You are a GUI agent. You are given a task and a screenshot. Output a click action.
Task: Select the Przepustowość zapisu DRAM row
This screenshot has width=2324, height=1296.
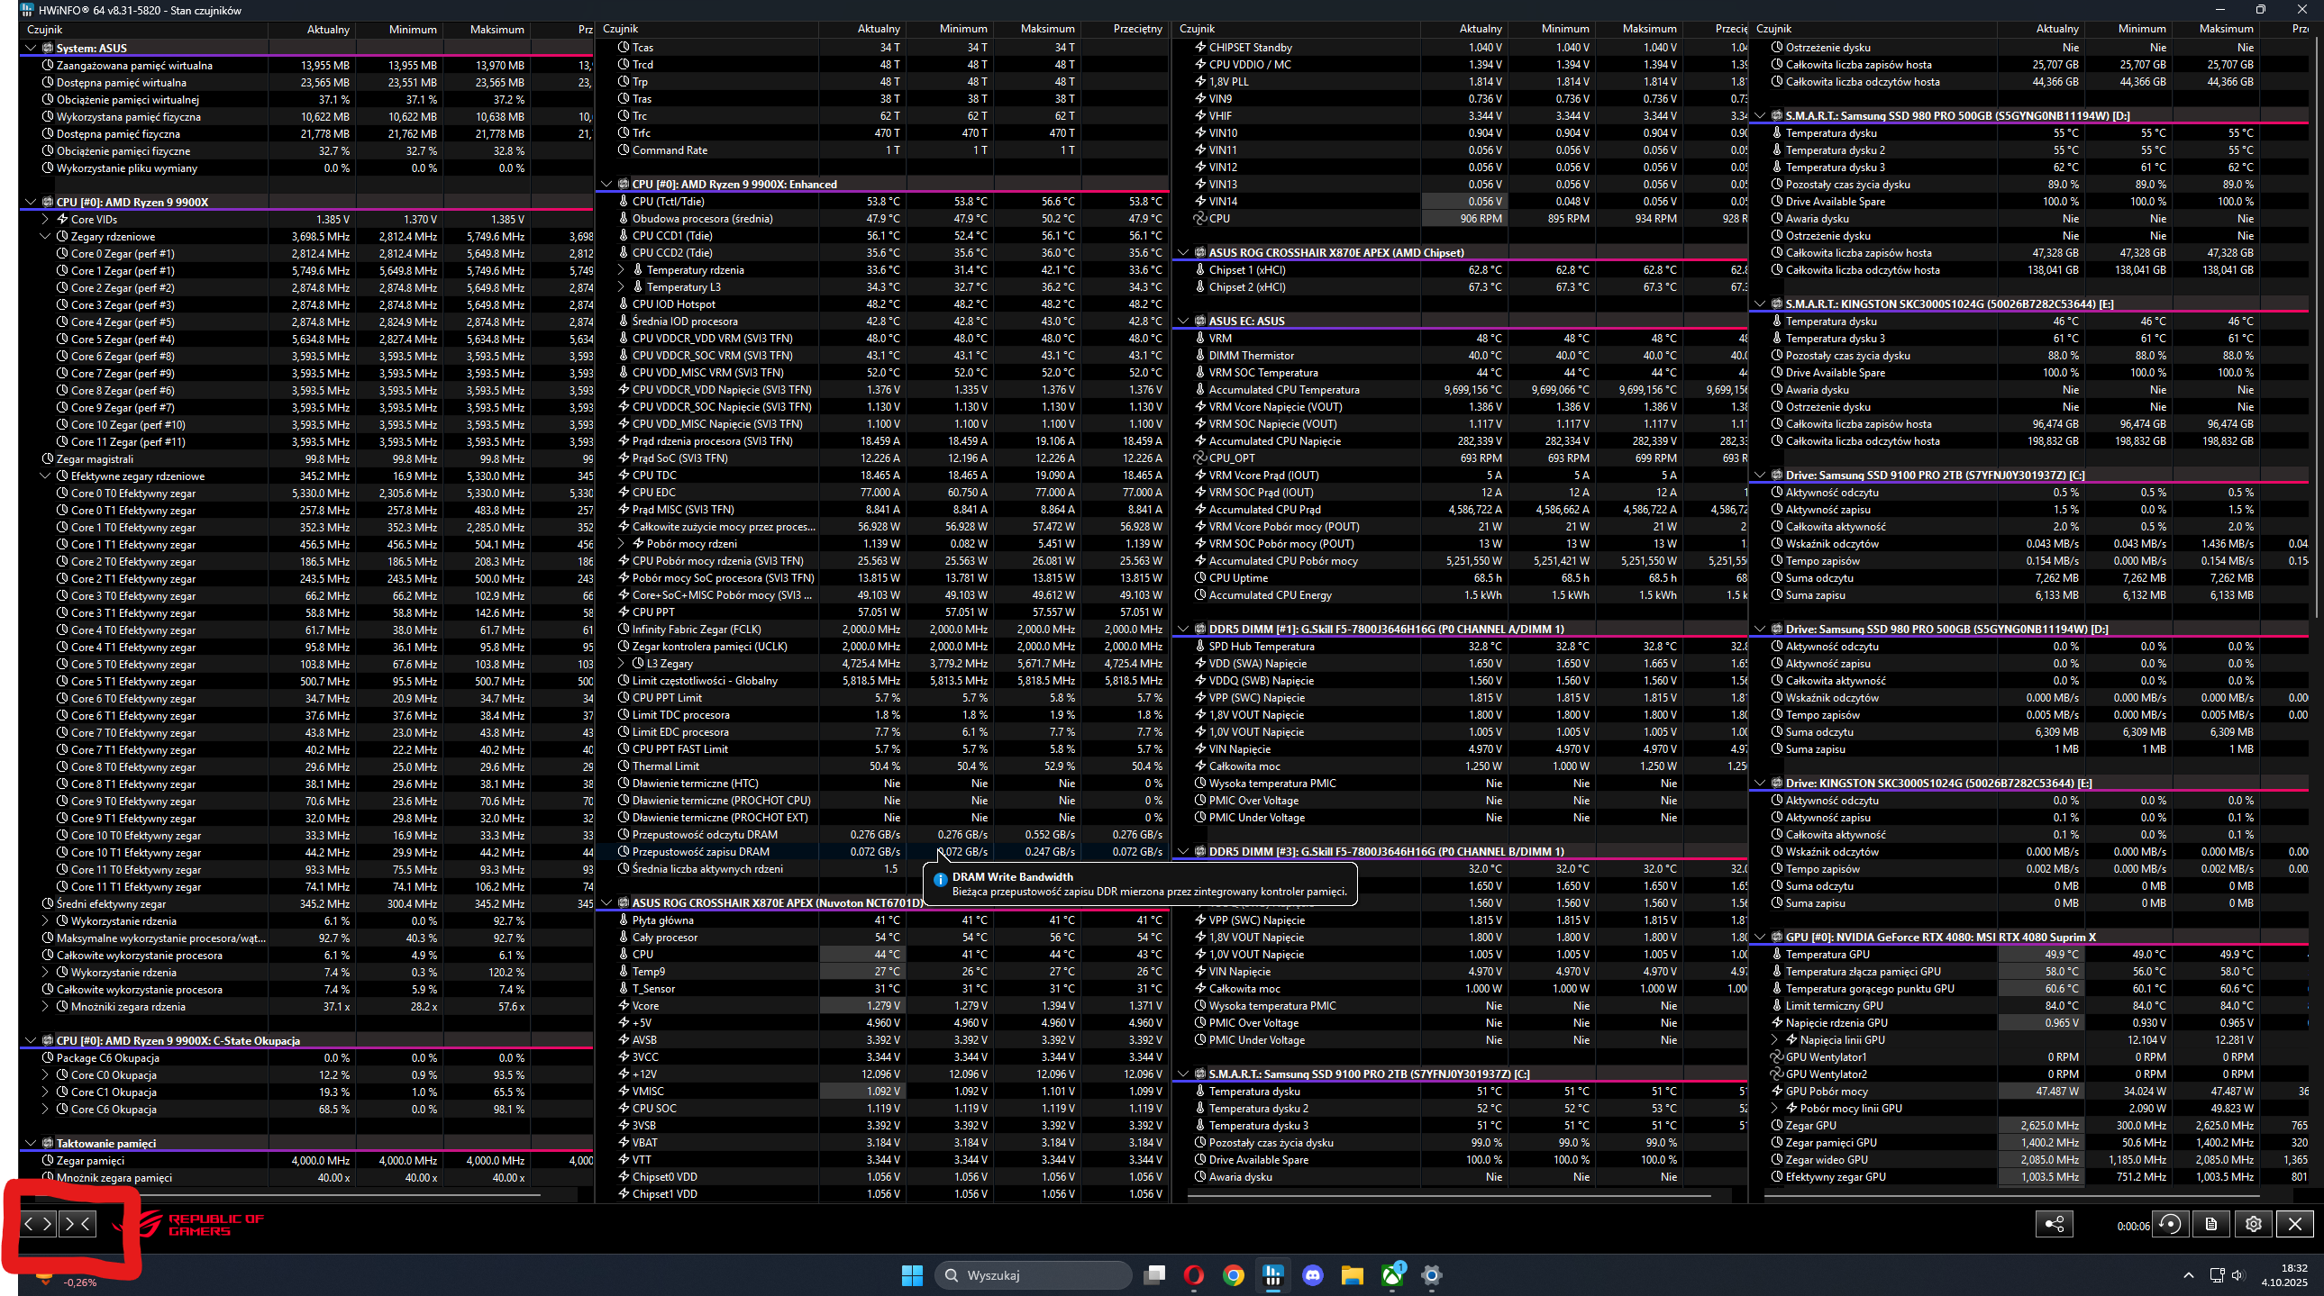pyautogui.click(x=700, y=851)
